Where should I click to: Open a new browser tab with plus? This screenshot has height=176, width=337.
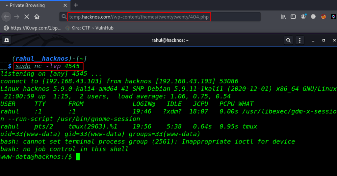[x=76, y=5]
